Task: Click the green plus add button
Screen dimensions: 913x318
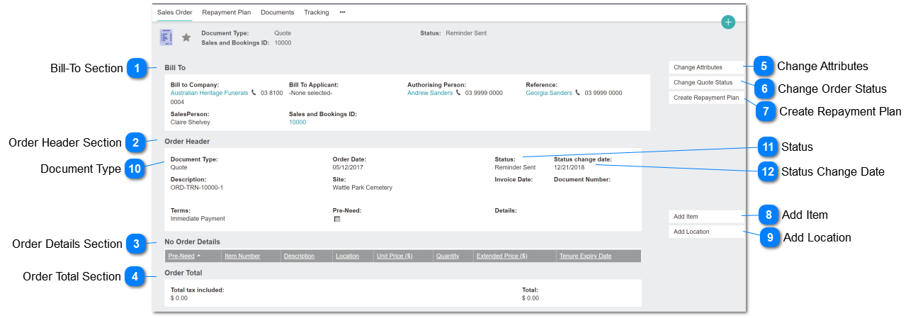Action: pyautogui.click(x=728, y=22)
